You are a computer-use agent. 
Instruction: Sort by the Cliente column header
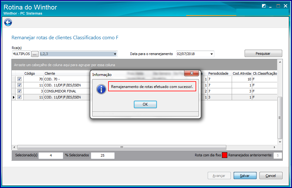tap(67, 73)
